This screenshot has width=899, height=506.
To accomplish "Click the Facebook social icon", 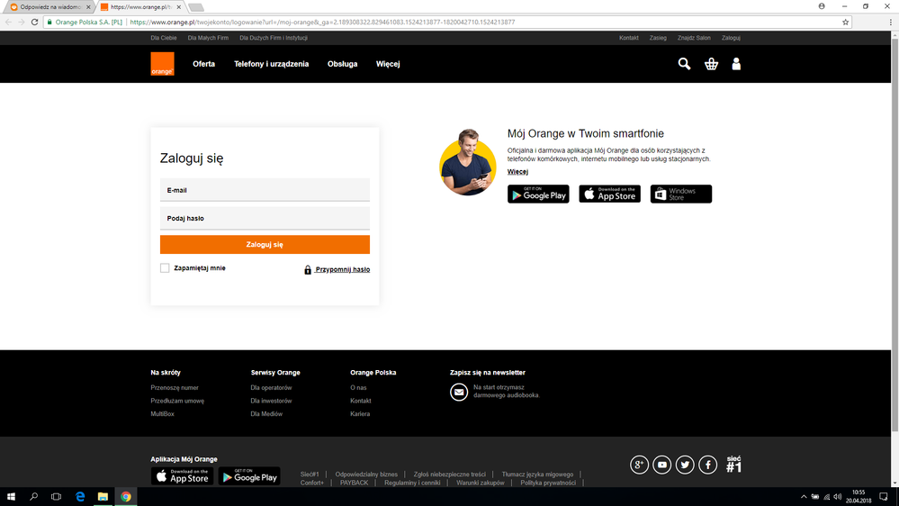I will 708,465.
